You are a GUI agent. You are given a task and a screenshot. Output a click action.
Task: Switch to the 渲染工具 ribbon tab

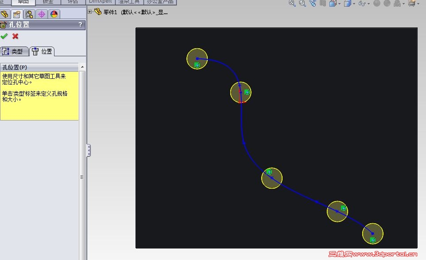pos(129,2)
